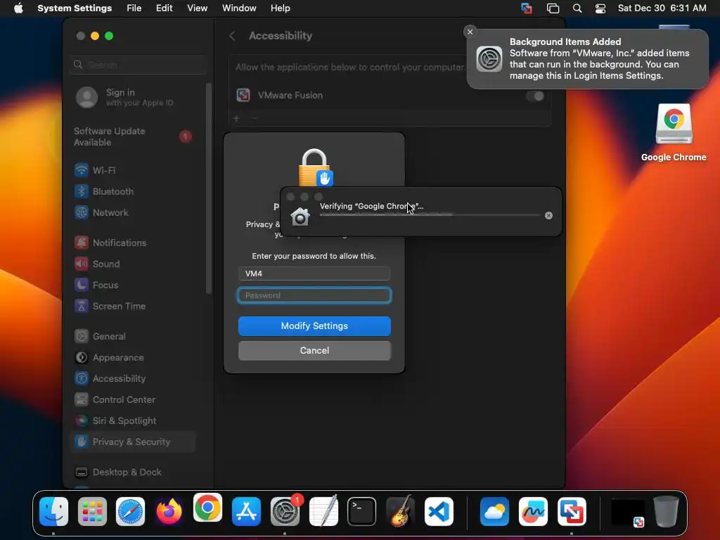Select Wi-Fi in sidebar
The width and height of the screenshot is (720, 540).
pos(133,170)
